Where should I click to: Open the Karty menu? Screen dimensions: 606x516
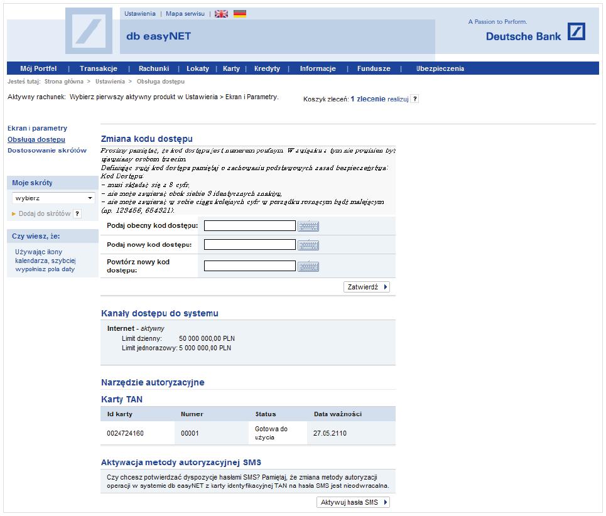click(231, 68)
